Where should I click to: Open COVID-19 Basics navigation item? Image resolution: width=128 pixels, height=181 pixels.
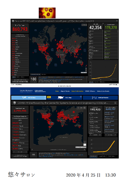pyautogui.click(x=90, y=91)
